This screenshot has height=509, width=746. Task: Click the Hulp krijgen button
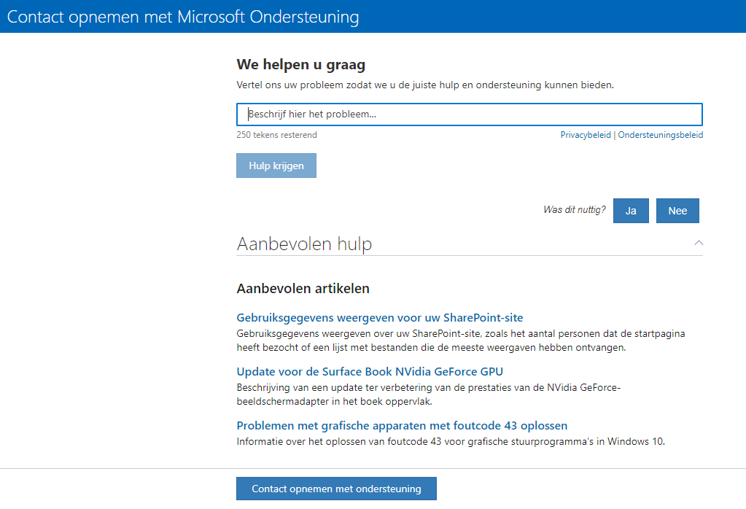point(276,166)
